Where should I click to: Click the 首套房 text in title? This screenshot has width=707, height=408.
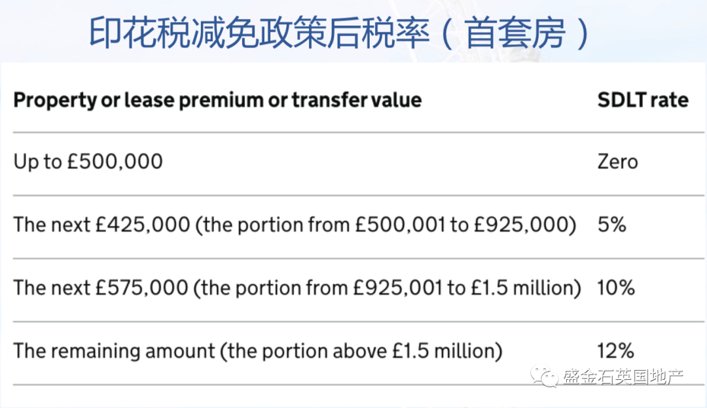(x=515, y=33)
